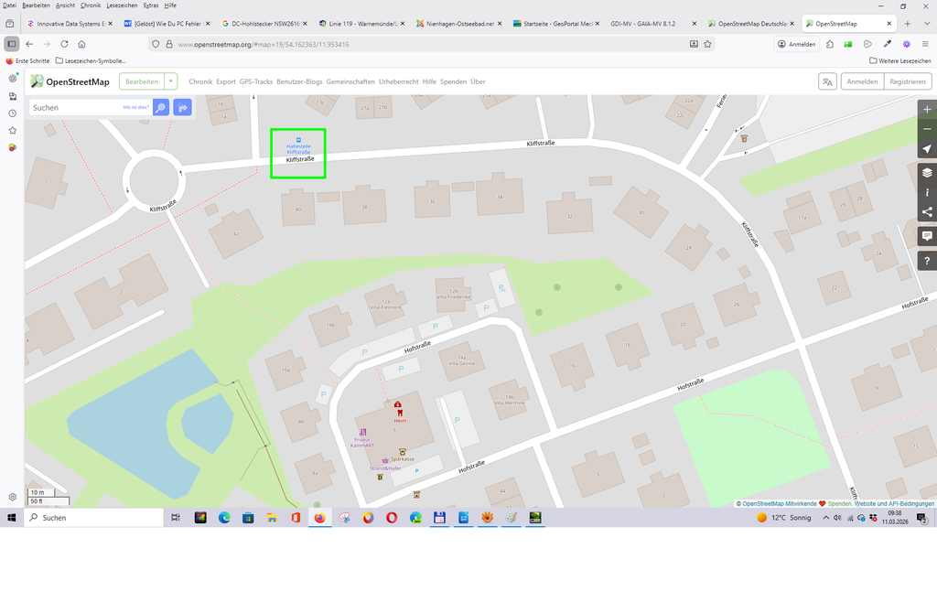Viewport: 937px width, 602px height.
Task: Click the Haltestelle Kliffstraße bus stop marker
Action: coord(298,138)
